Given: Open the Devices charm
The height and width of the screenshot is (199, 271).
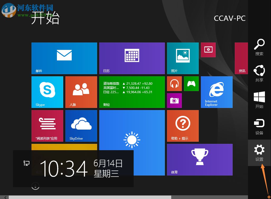Looking at the screenshot, I should tap(259, 125).
